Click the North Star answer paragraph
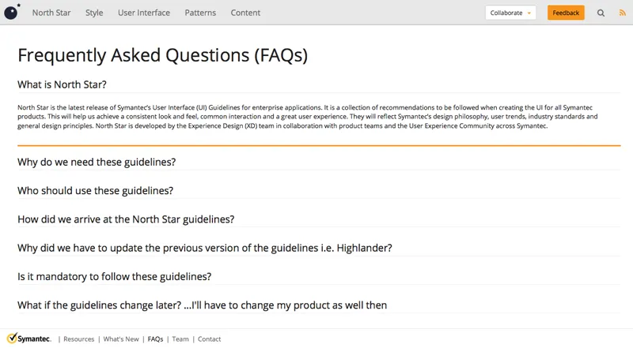 308,117
